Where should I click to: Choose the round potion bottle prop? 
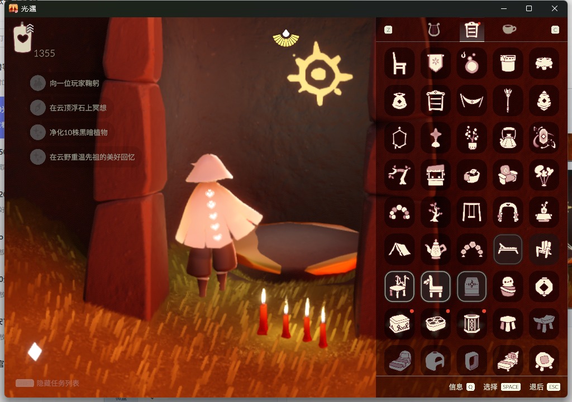[x=471, y=63]
